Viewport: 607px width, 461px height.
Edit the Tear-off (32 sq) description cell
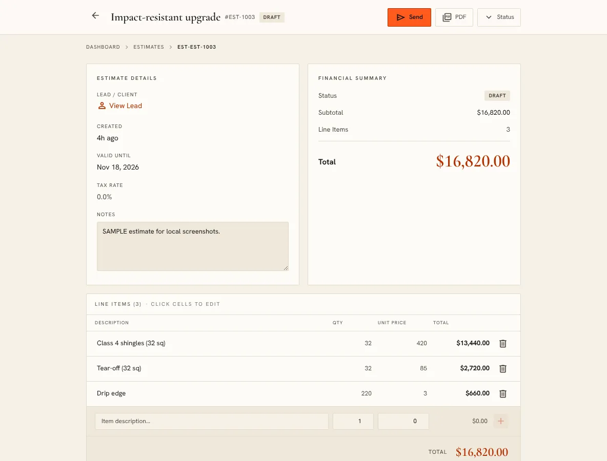(x=119, y=368)
